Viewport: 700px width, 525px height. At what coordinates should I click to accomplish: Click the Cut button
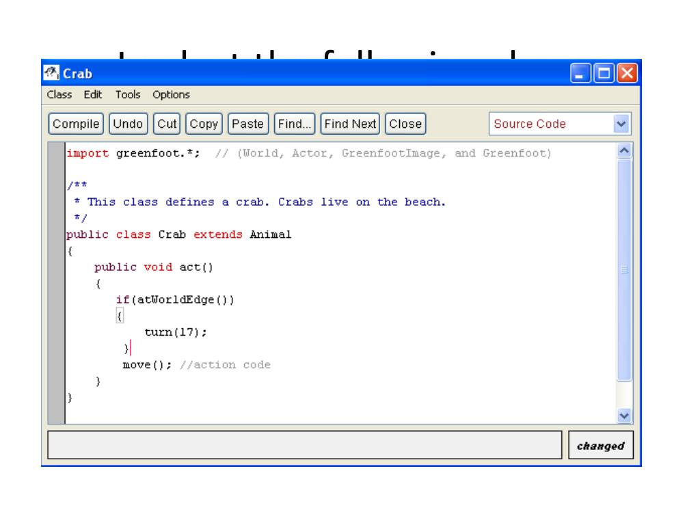pyautogui.click(x=167, y=124)
